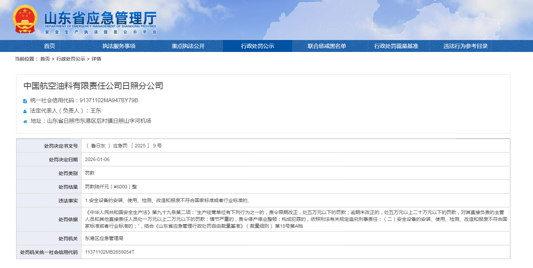
Task: Navigate to 联合惩戒黑名单
Action: coord(327,46)
